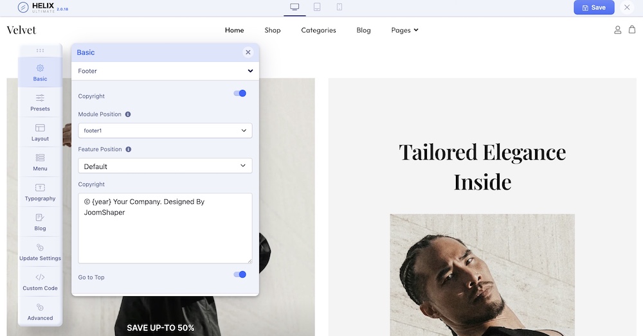This screenshot has width=643, height=336.
Task: Click the man portrait image
Action: click(482, 274)
